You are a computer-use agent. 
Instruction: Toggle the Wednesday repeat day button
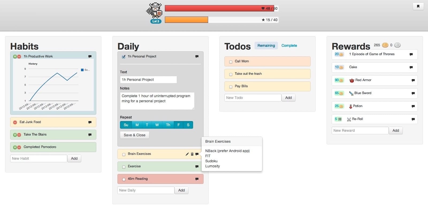tap(157, 125)
